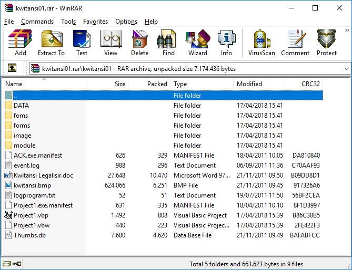Screen dimensions: 352x270
Task: Click modified date 06/09/2011 11.36
Action: 260,165
